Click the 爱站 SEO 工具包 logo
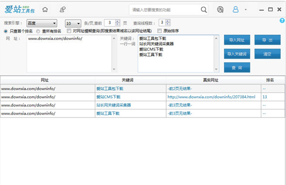 (x=20, y=9)
